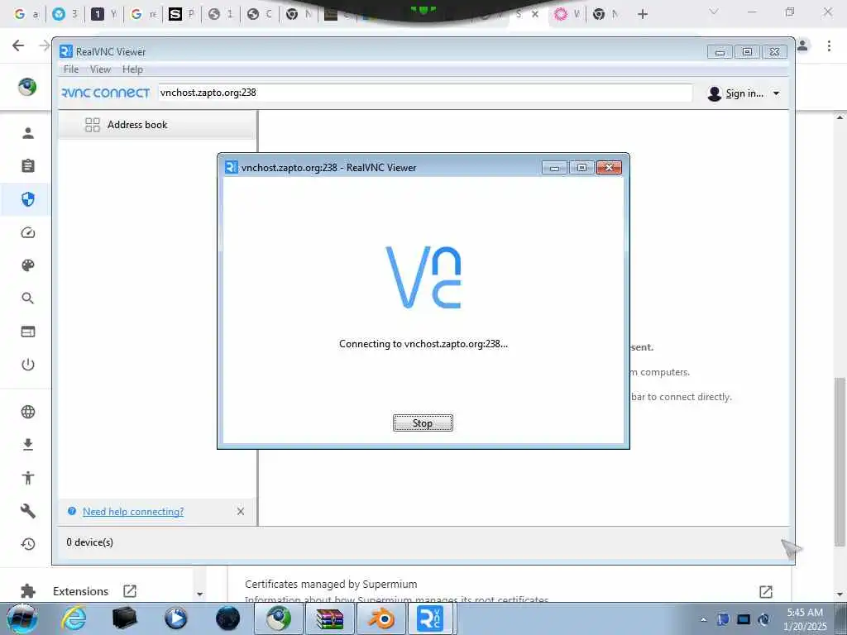
Task: Open Performance speedometer icon in settings sidebar
Action: (28, 232)
